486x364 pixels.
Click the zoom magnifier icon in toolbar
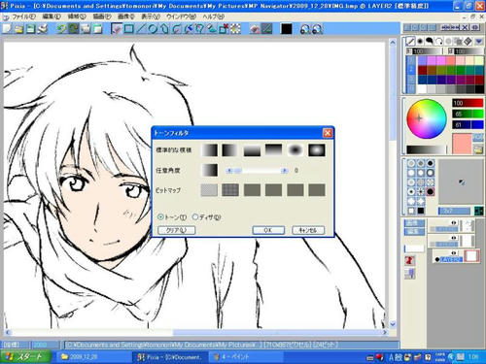tap(305, 29)
